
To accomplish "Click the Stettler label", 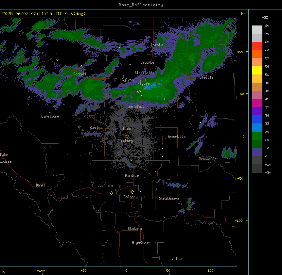I will [207, 77].
